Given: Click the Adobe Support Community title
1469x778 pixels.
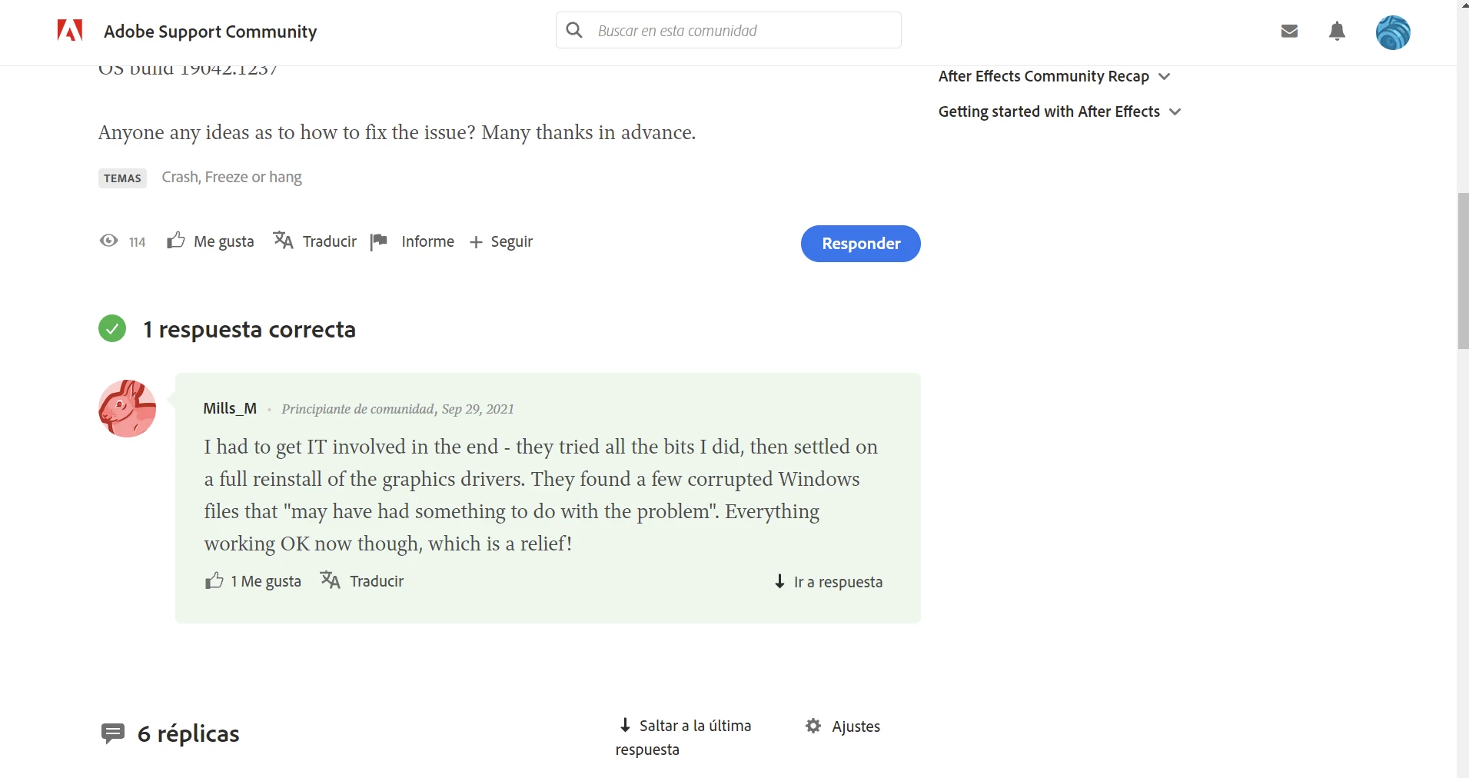Looking at the screenshot, I should (x=210, y=32).
